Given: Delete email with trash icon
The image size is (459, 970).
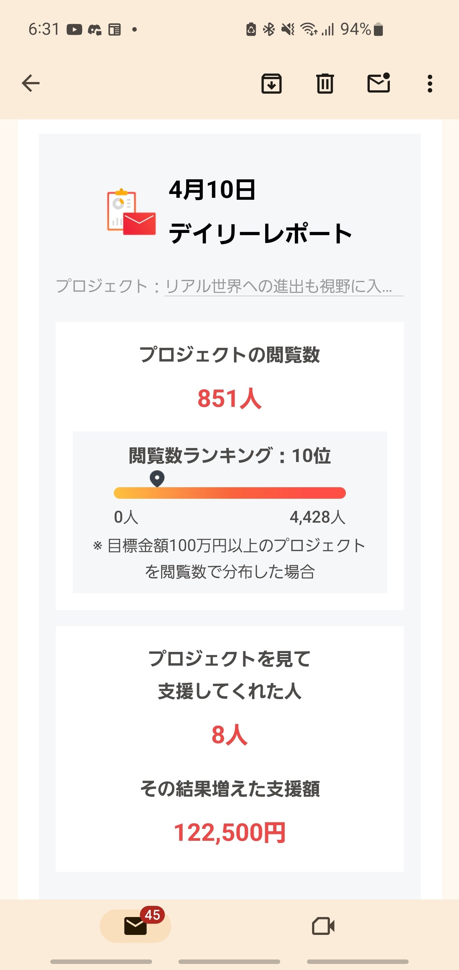Looking at the screenshot, I should [325, 83].
